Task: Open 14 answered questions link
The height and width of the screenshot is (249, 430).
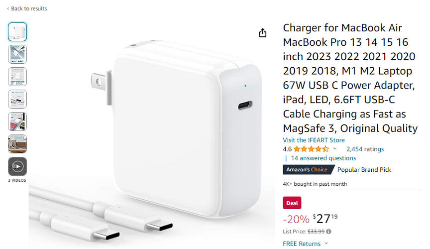Action: click(323, 158)
